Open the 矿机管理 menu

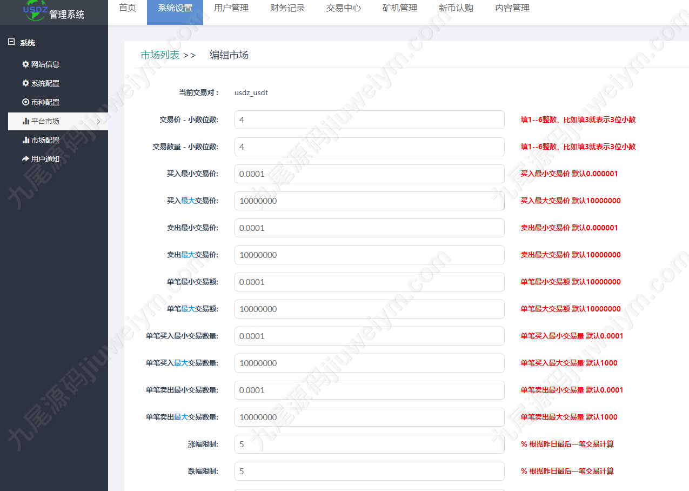click(x=400, y=8)
